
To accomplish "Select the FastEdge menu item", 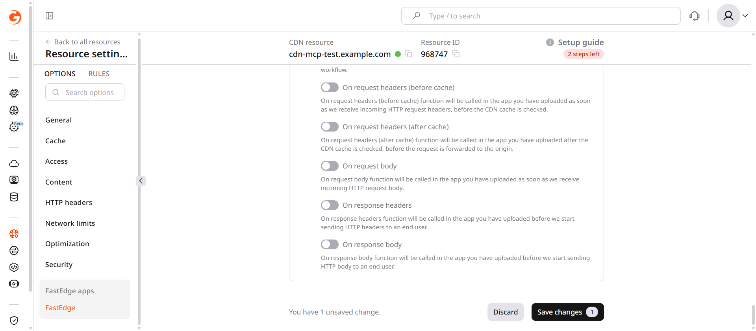I will (60, 308).
